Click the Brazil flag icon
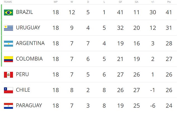The width and height of the screenshot is (177, 113). point(8,12)
